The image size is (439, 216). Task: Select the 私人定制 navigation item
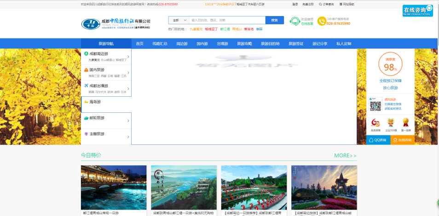(x=343, y=44)
